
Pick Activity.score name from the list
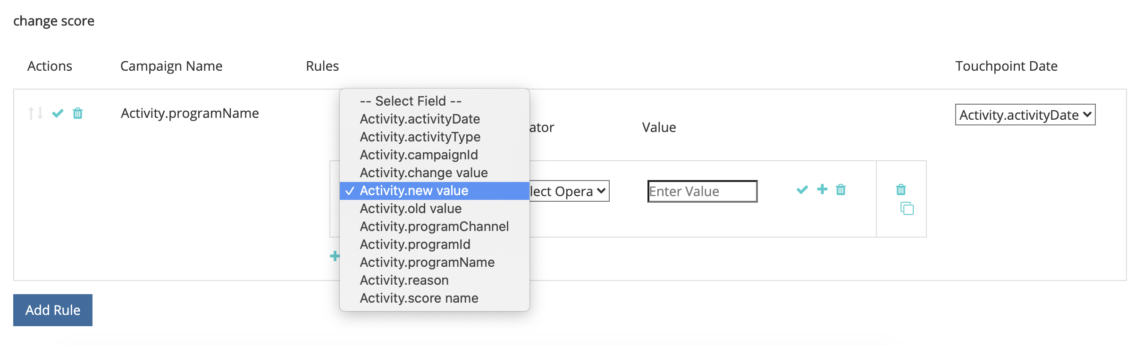point(419,298)
